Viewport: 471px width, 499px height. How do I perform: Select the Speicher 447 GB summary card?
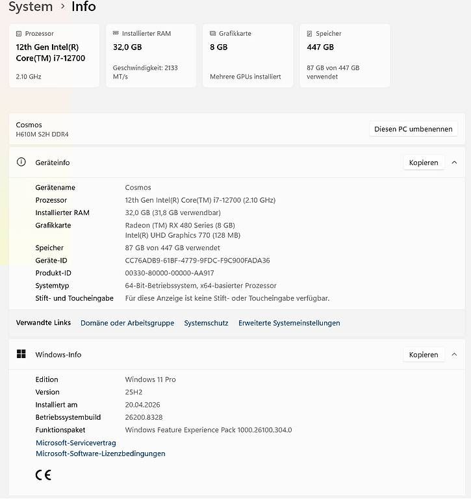click(345, 55)
